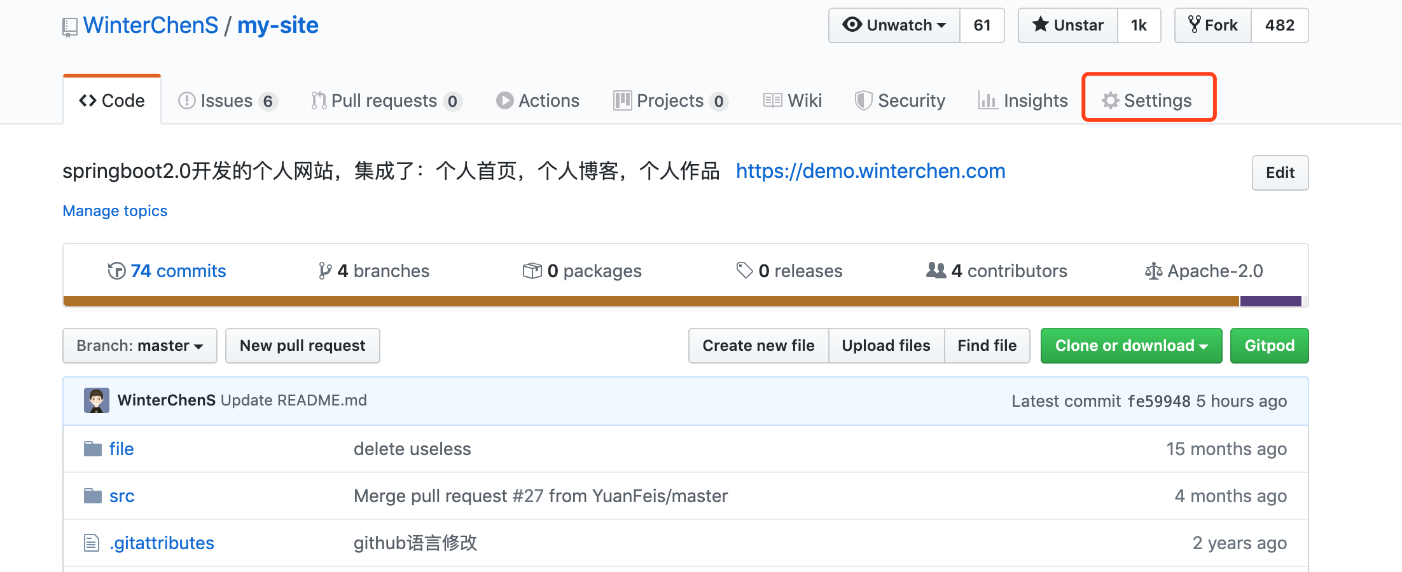
Task: Click the releases tag icon
Action: [744, 271]
